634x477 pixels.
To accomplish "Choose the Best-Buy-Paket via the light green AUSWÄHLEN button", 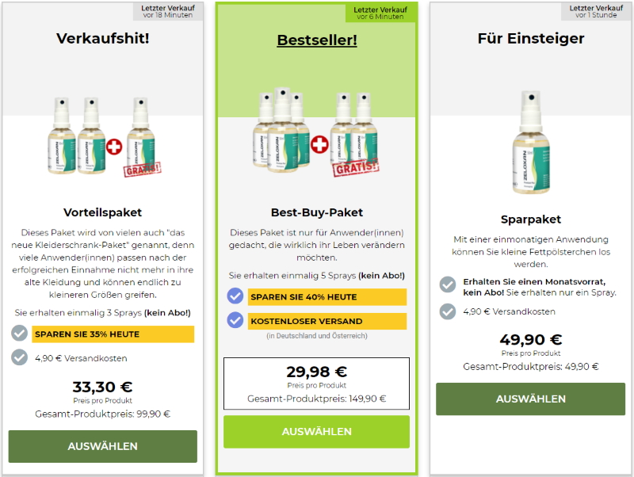I will click(316, 432).
